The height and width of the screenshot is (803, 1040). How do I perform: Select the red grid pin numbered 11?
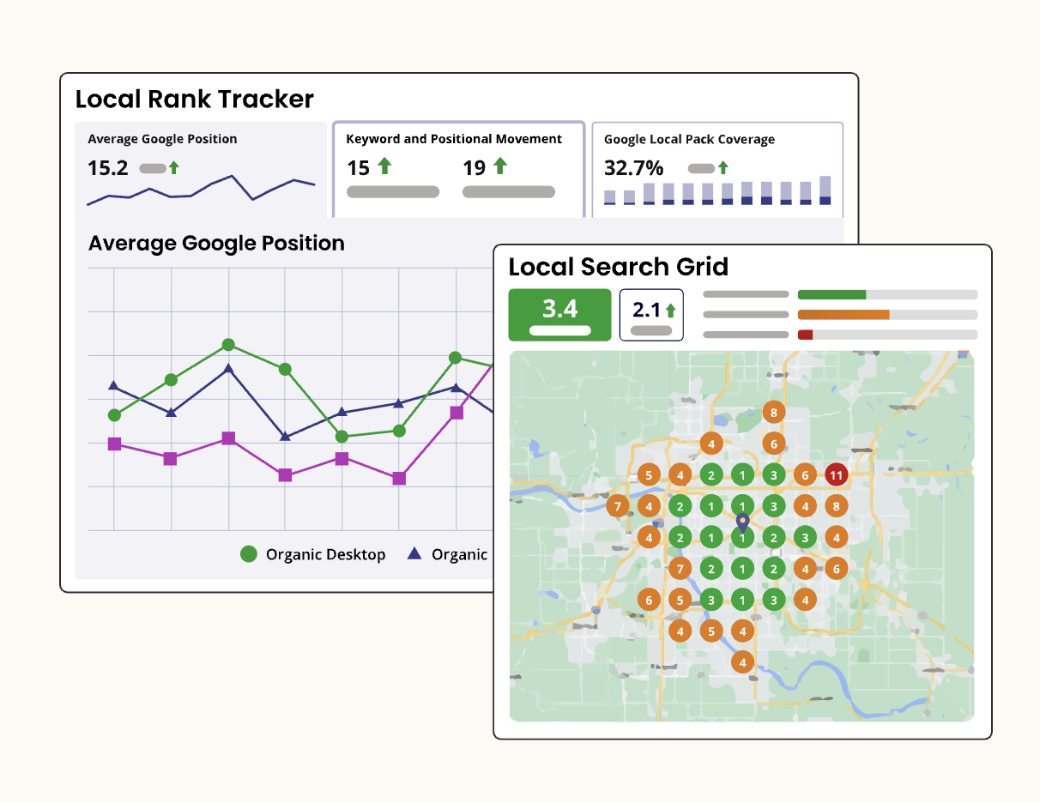click(836, 474)
